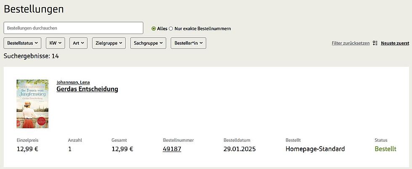Click the Homepage-Standard order source text

315,149
